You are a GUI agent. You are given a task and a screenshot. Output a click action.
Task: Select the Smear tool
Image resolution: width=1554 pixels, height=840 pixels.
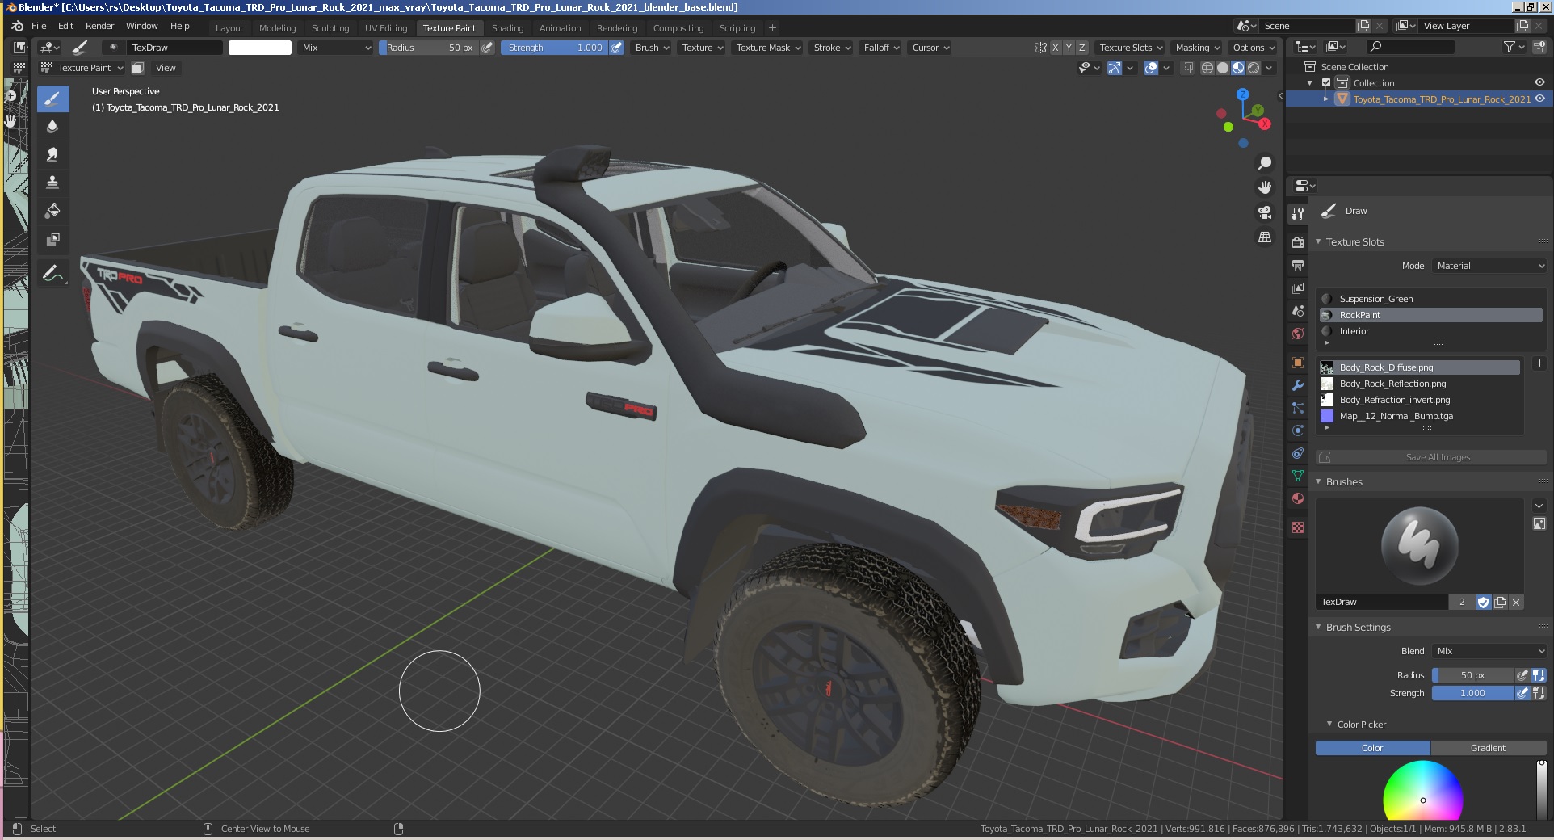point(52,154)
